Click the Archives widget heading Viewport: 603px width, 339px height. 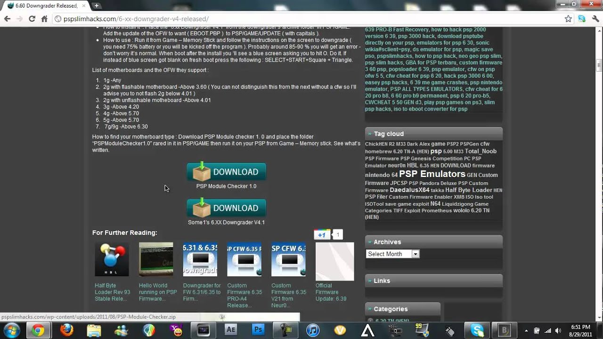[x=387, y=242]
